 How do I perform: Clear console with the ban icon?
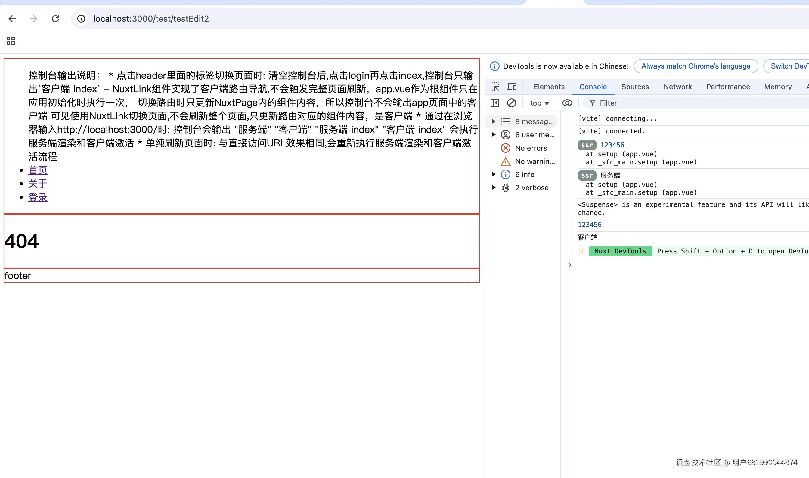511,103
